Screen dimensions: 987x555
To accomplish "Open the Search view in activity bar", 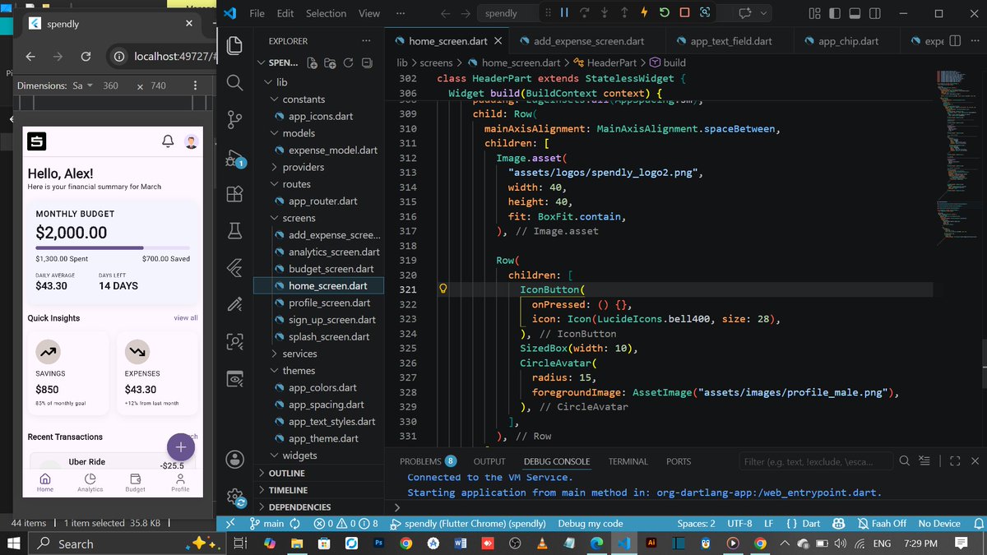I will tap(234, 82).
